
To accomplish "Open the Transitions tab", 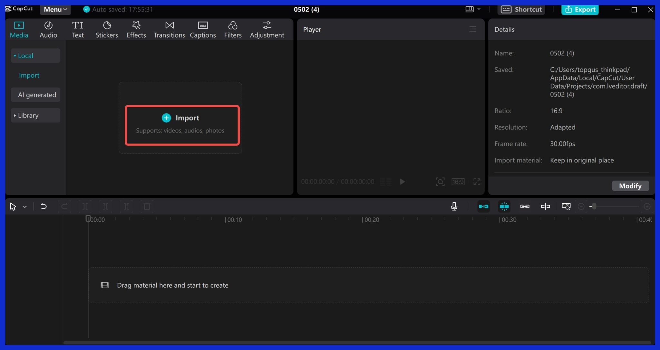I will 169,30.
